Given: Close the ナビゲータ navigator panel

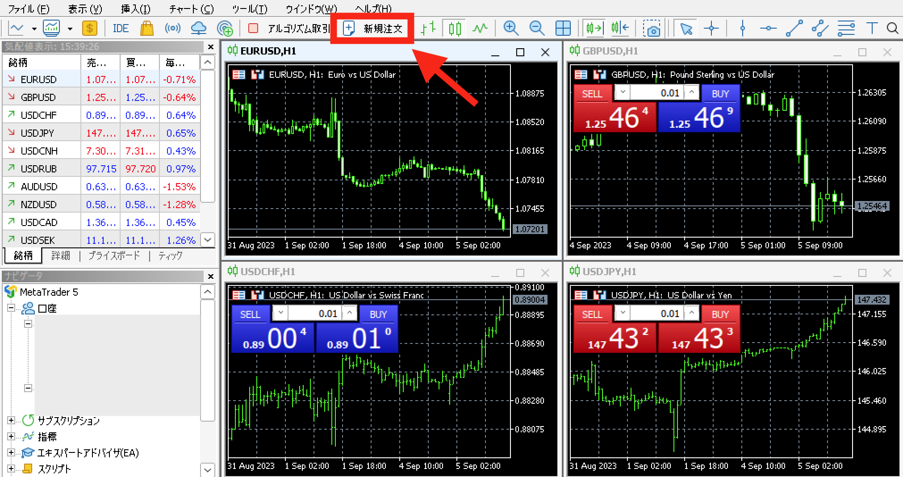Looking at the screenshot, I should [x=210, y=276].
